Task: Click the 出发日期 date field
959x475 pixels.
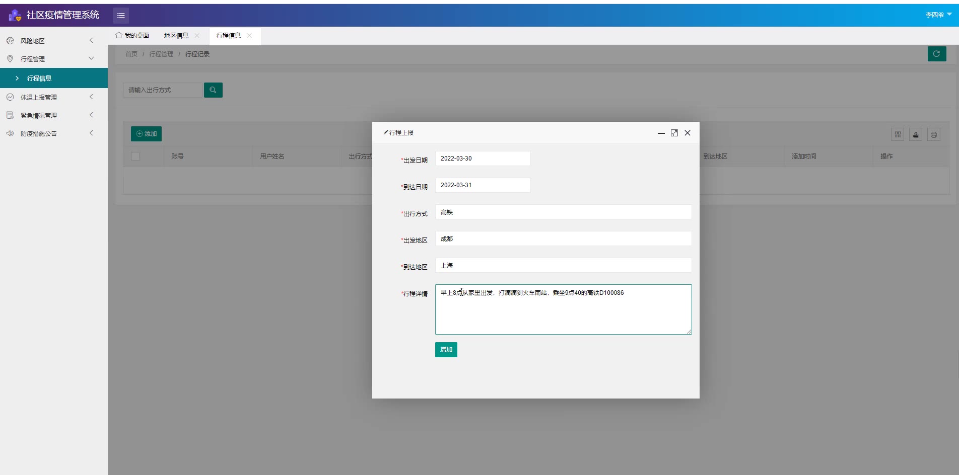Action: tap(483, 159)
